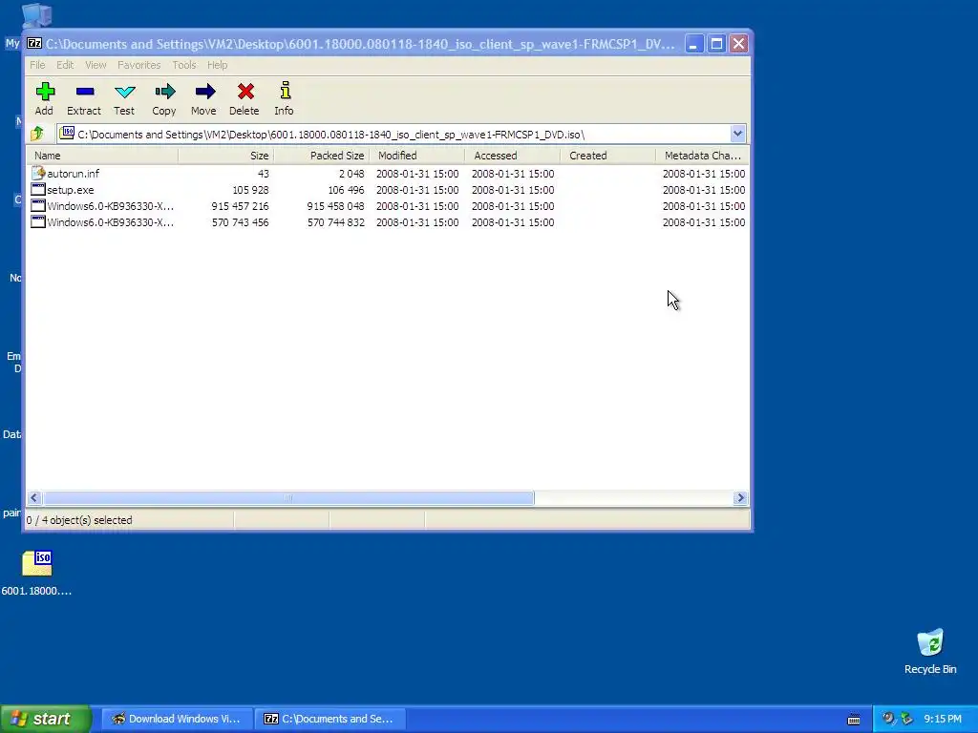Click the scroll right arrow
Image resolution: width=978 pixels, height=733 pixels.
(x=740, y=497)
